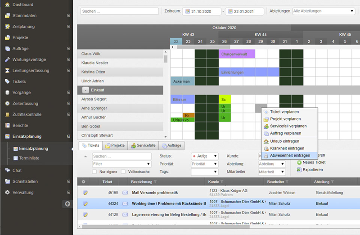Click the Tickets tag icon in sidebar
This screenshot has height=235, width=360.
pyautogui.click(x=7, y=81)
